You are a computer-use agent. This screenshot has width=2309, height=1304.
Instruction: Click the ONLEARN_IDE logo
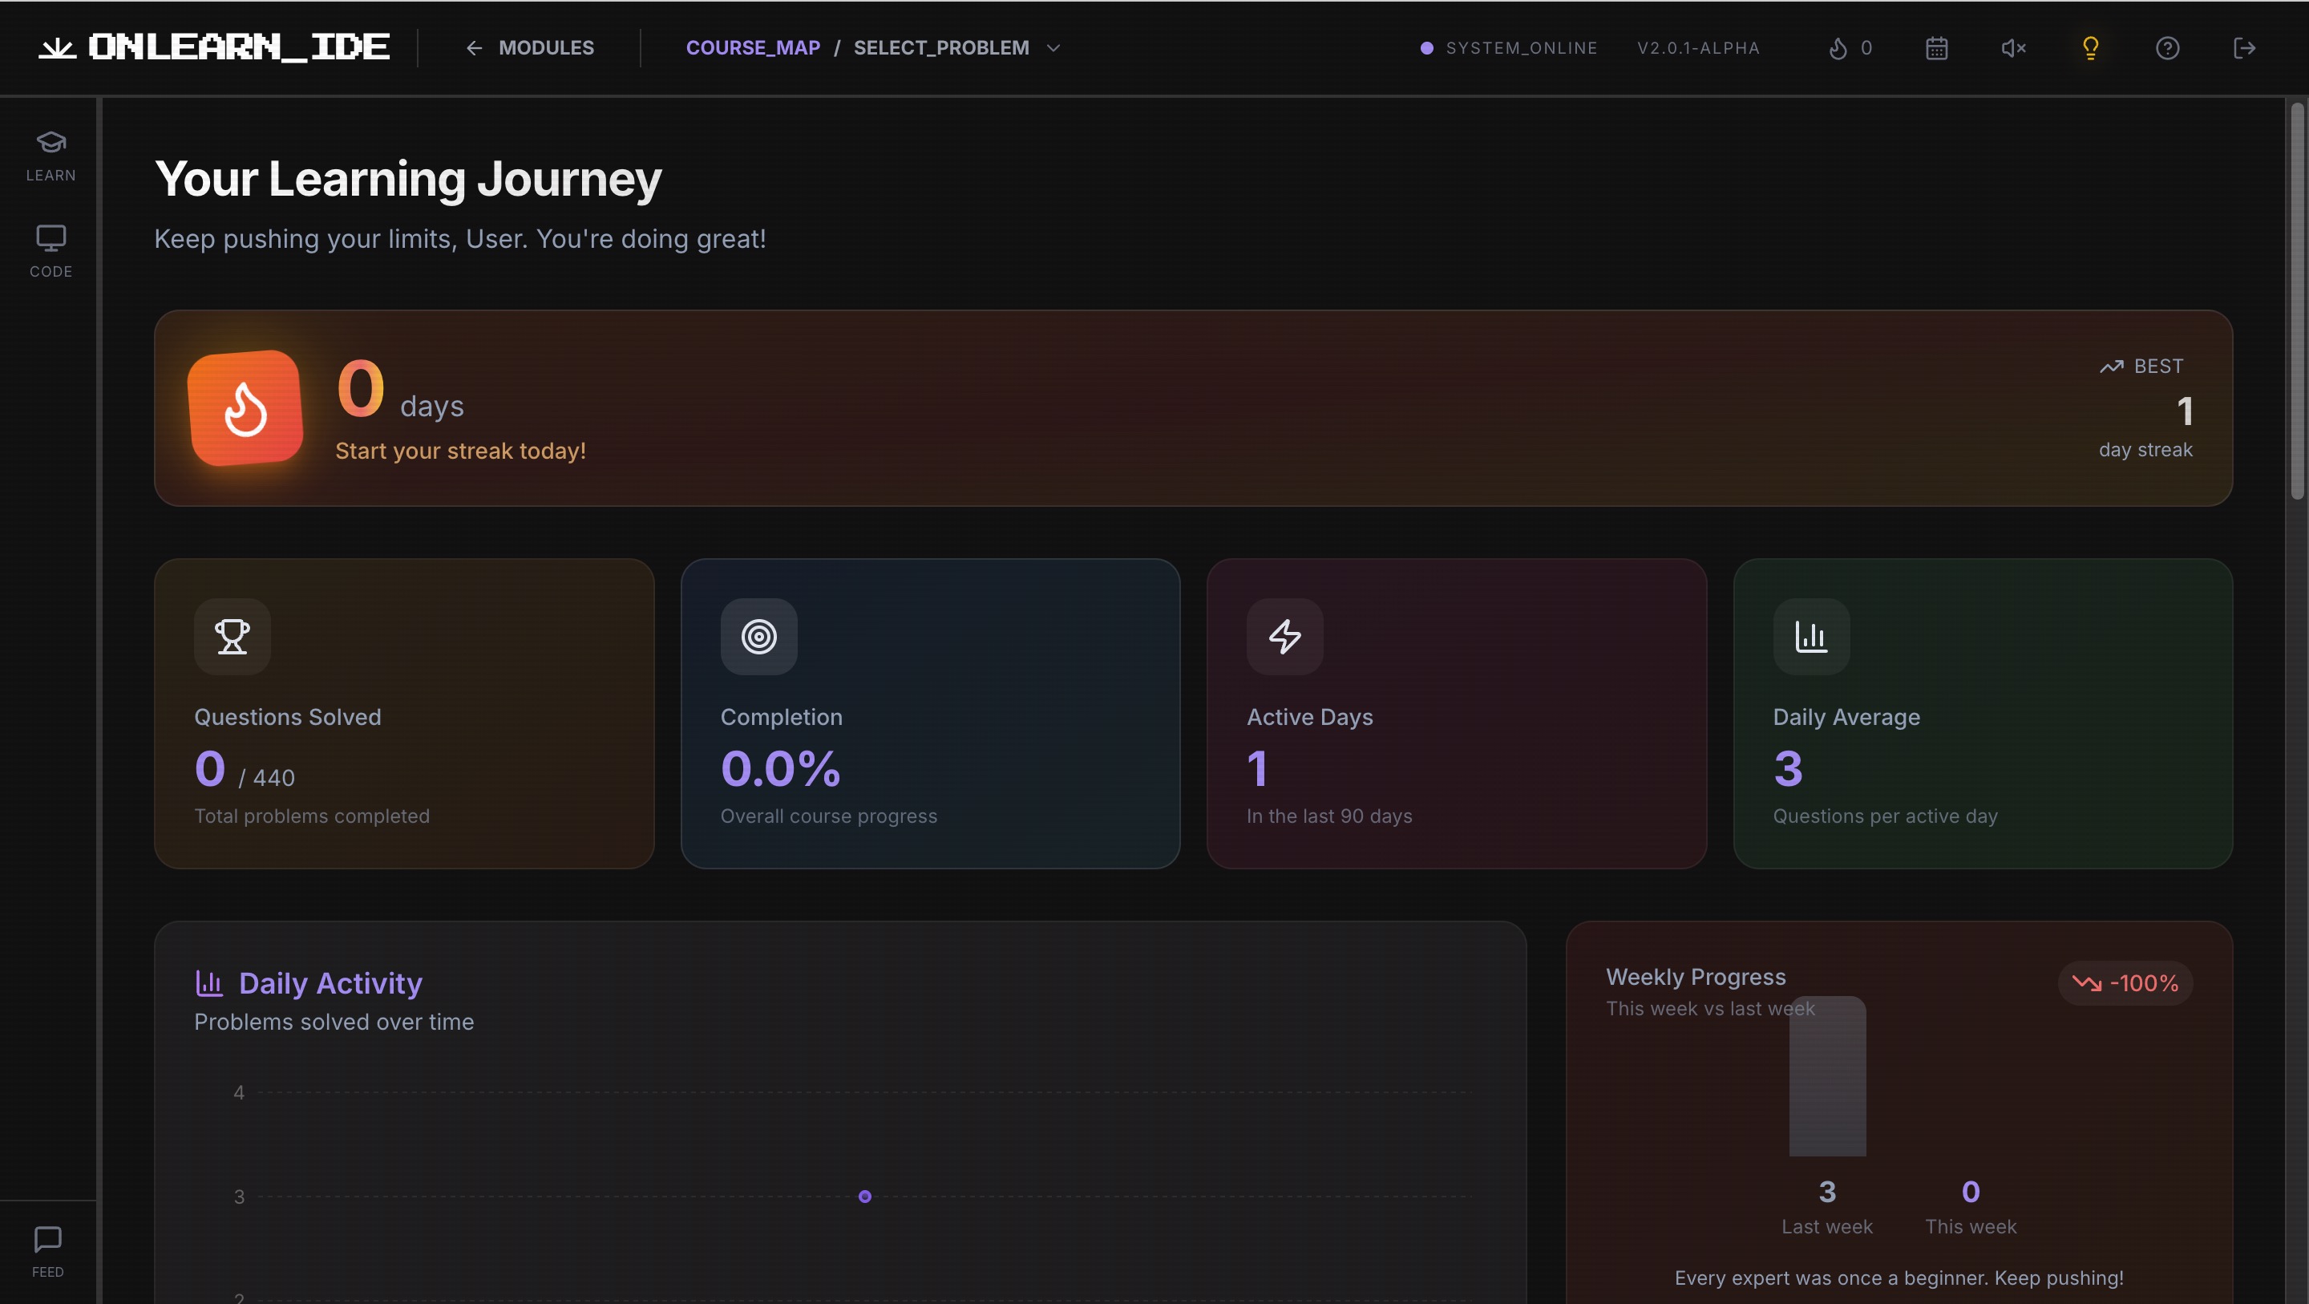point(214,47)
